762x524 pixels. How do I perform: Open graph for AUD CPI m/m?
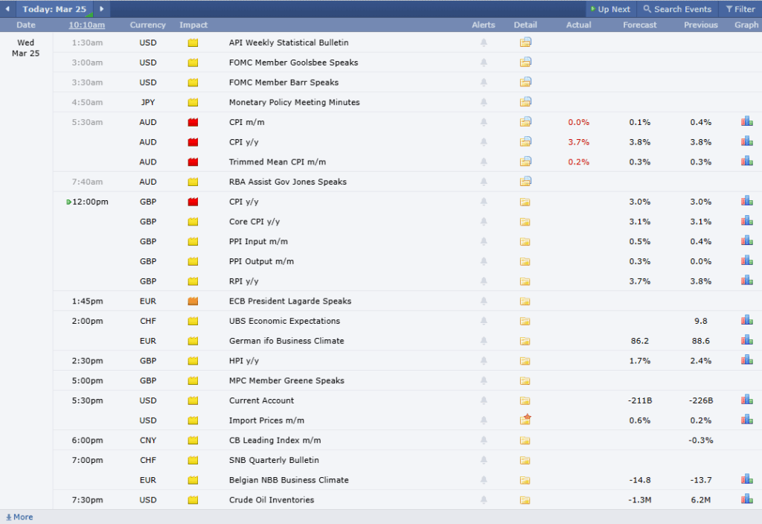tap(746, 121)
